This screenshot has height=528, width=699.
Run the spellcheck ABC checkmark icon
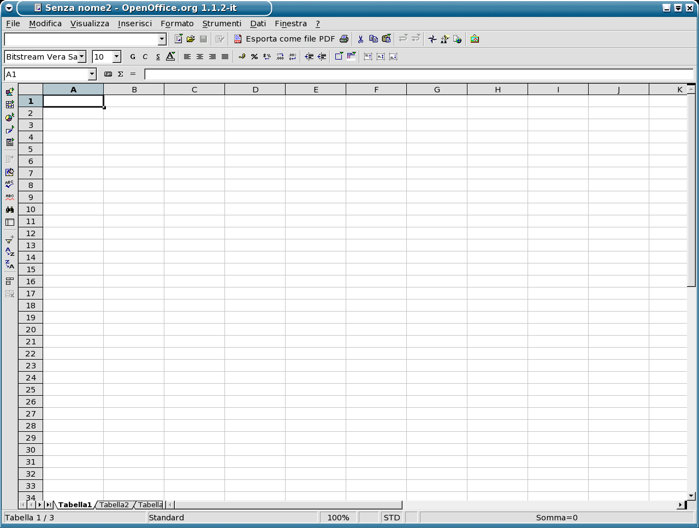coord(10,185)
